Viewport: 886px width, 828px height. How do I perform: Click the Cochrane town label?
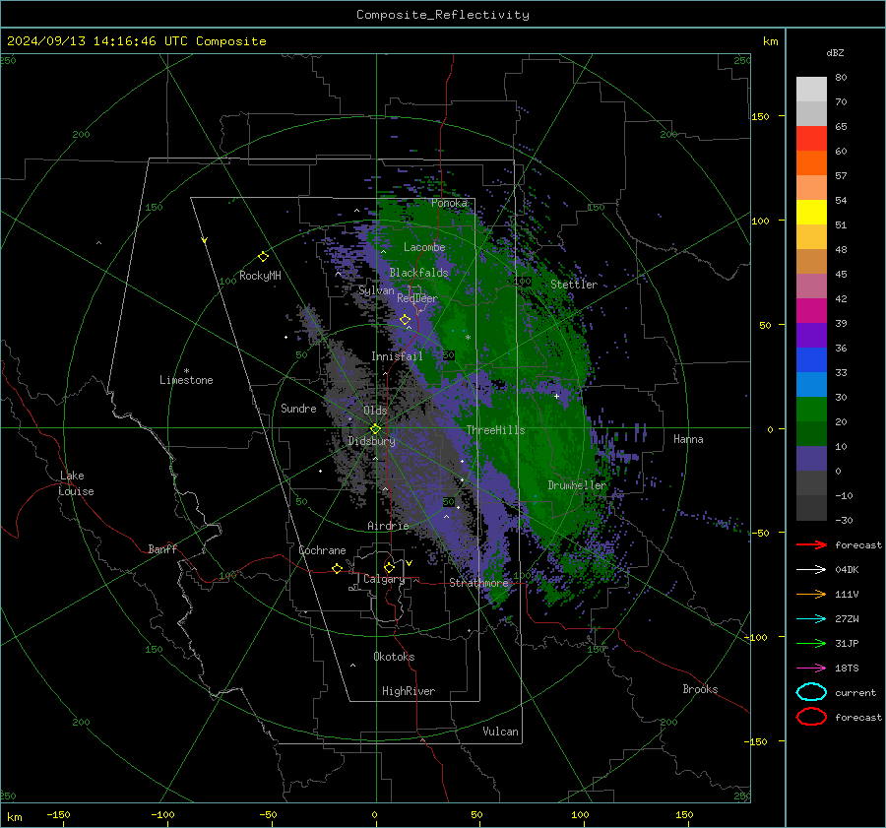click(x=322, y=550)
